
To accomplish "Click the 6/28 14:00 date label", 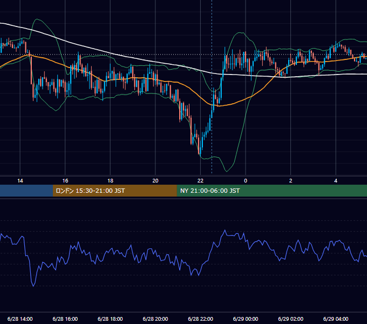I will click(x=20, y=319).
